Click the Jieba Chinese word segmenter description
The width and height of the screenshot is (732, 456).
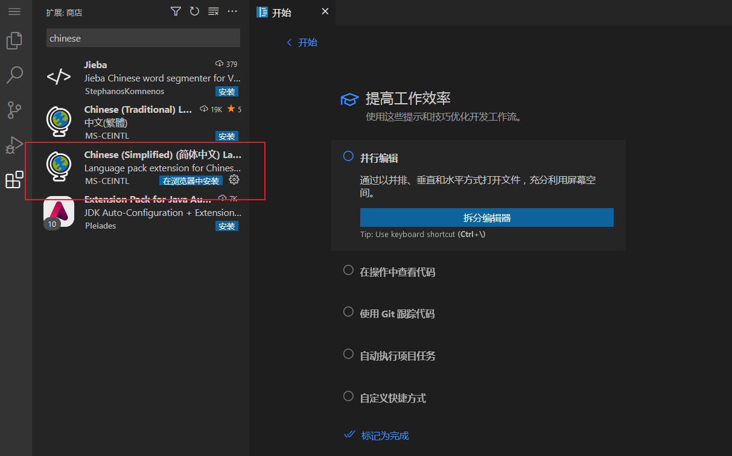click(162, 78)
